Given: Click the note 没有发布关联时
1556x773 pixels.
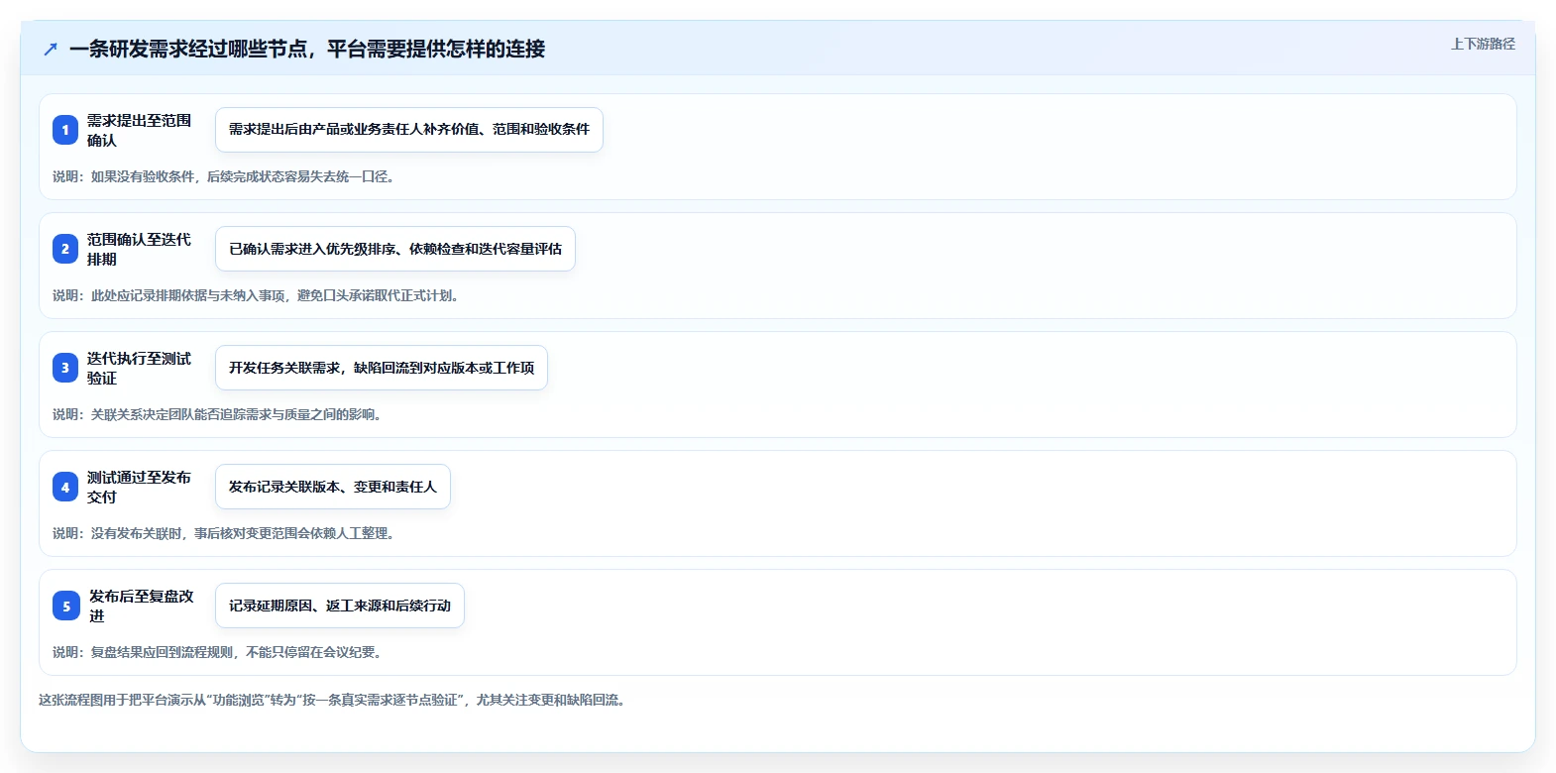Looking at the screenshot, I should tap(226, 533).
